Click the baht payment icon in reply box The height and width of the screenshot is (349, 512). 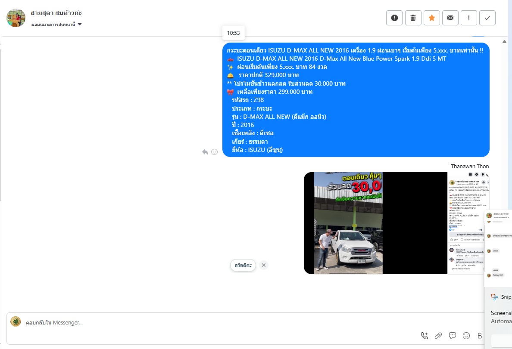tap(480, 336)
